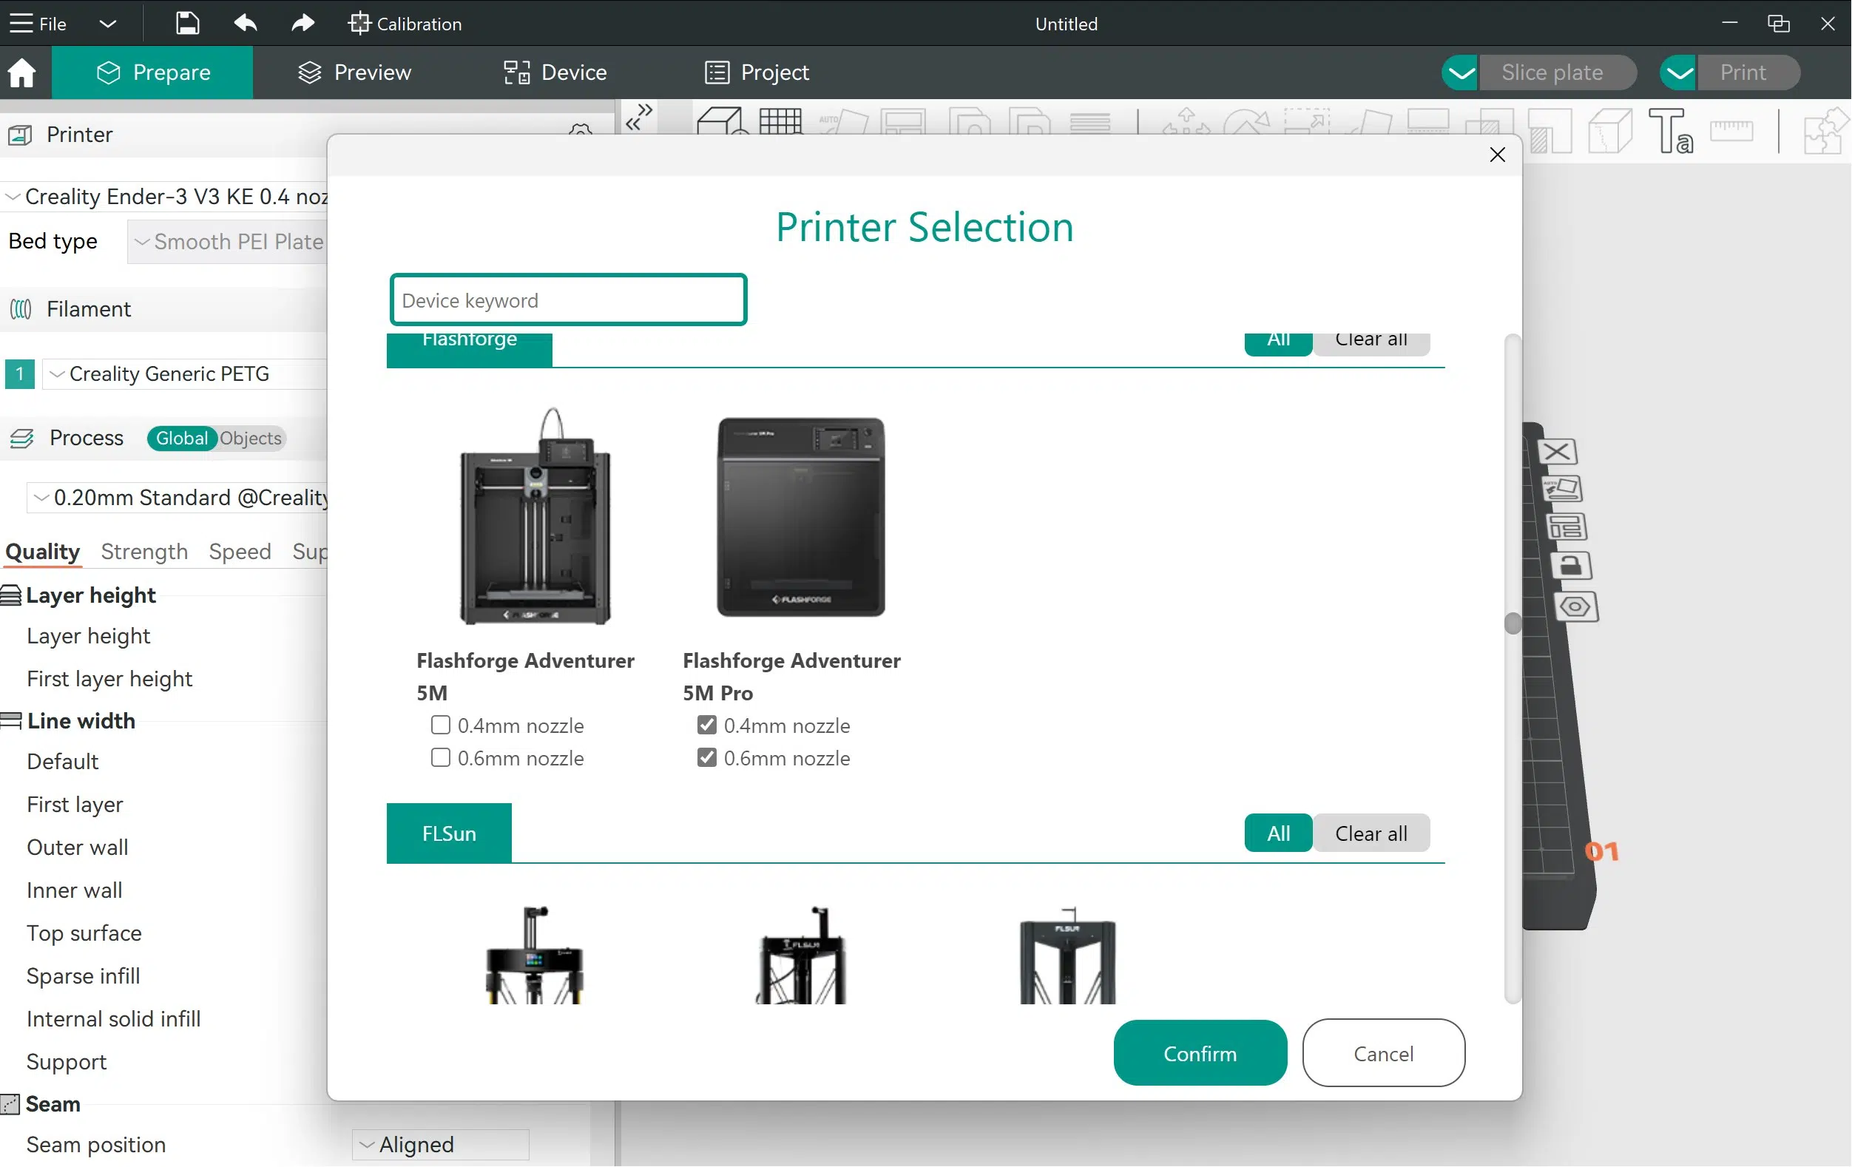Open the plate settings hexagon icon
The width and height of the screenshot is (1852, 1167).
click(1576, 606)
